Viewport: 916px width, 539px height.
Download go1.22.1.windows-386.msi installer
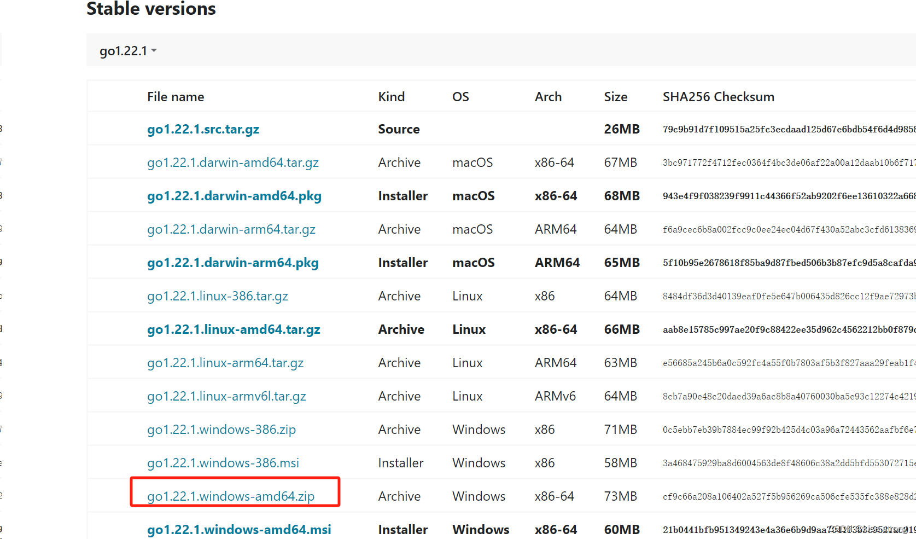[223, 463]
